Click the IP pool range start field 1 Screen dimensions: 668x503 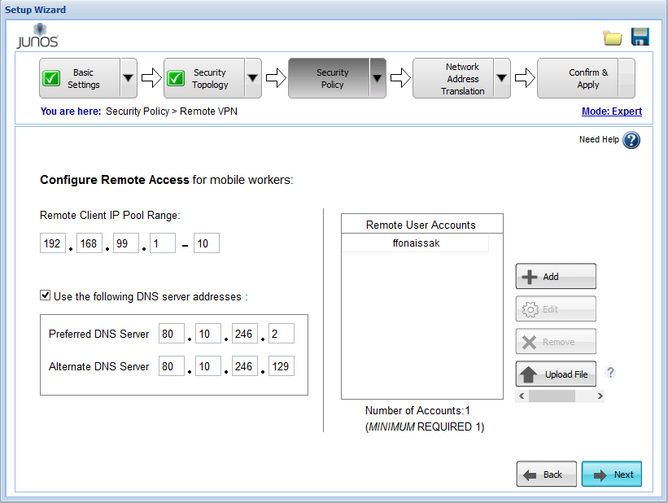[x=163, y=243]
